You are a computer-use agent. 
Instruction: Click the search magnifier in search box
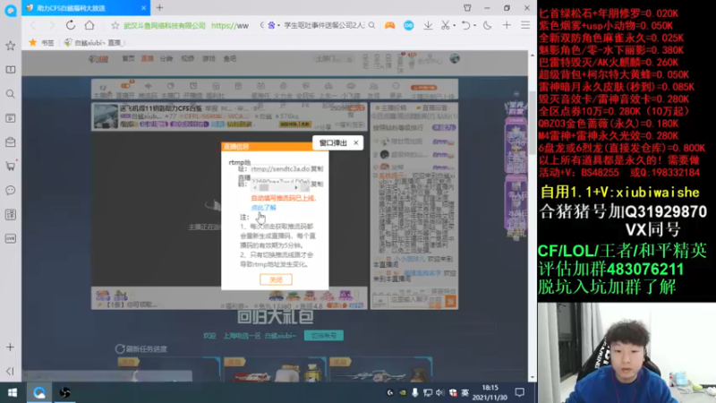(x=371, y=26)
